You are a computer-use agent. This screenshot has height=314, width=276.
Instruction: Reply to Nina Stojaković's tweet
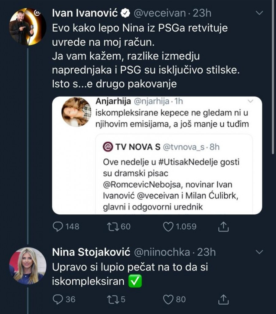[x=58, y=299]
